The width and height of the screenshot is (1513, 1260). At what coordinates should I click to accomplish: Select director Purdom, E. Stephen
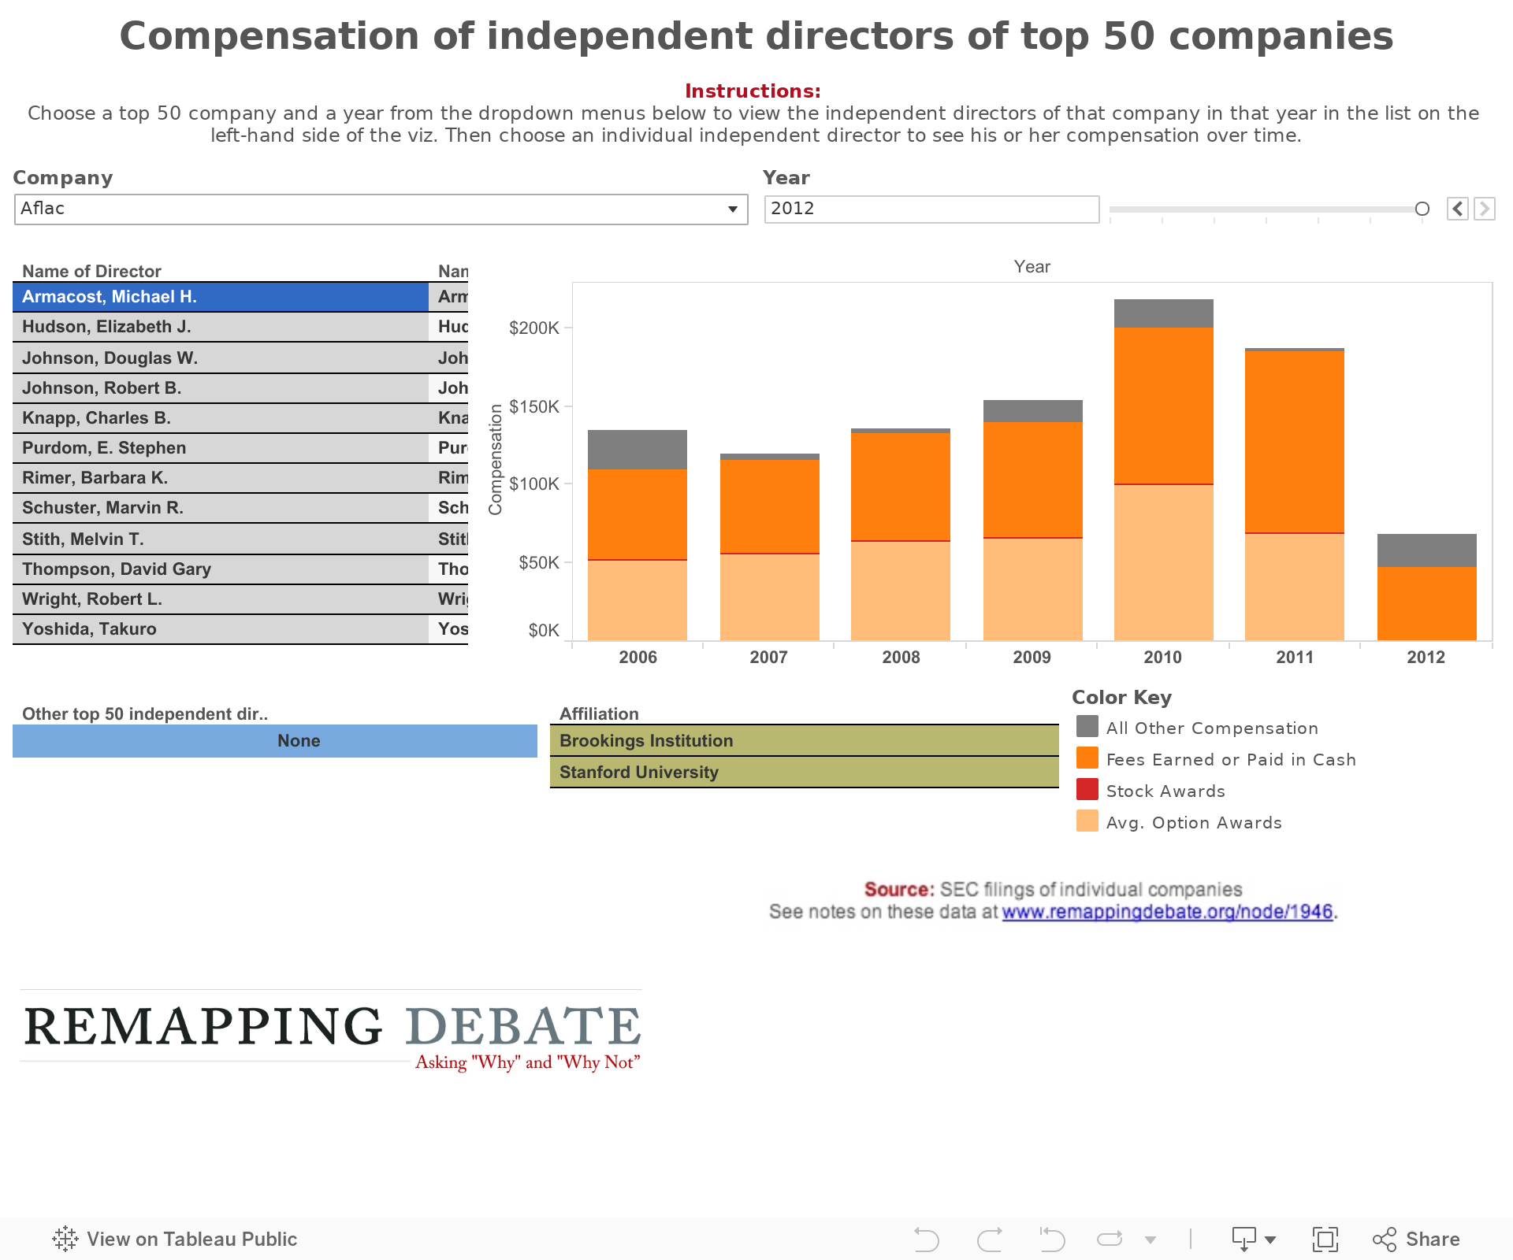pyautogui.click(x=221, y=448)
